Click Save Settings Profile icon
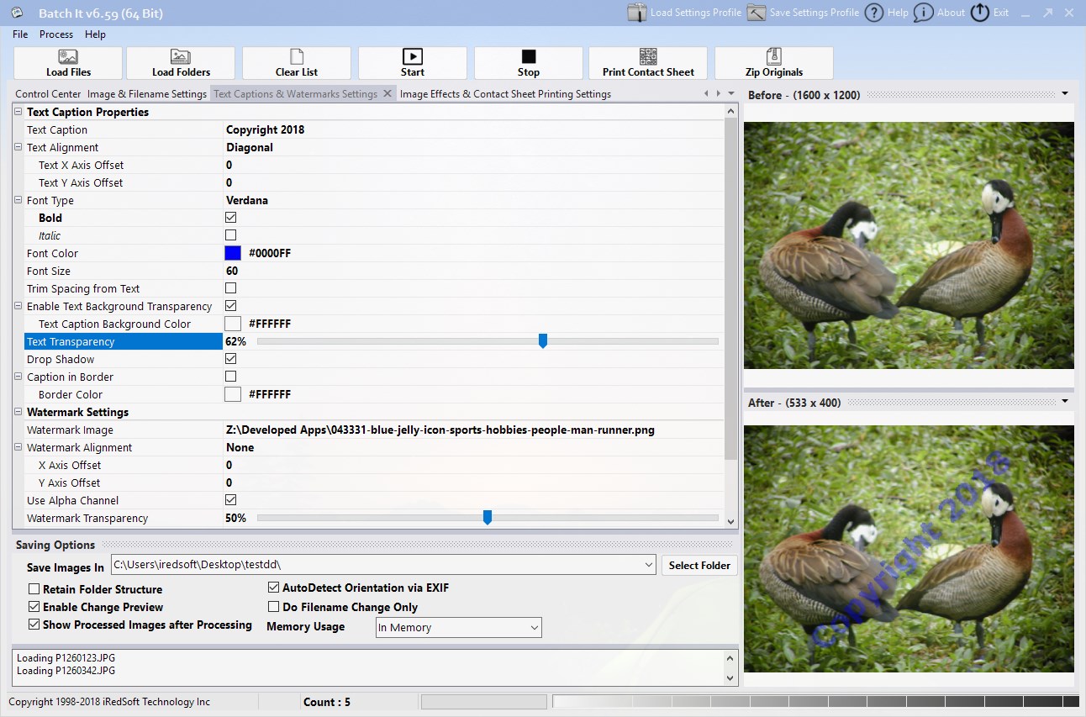Screen dimensions: 1086x717 pos(804,13)
